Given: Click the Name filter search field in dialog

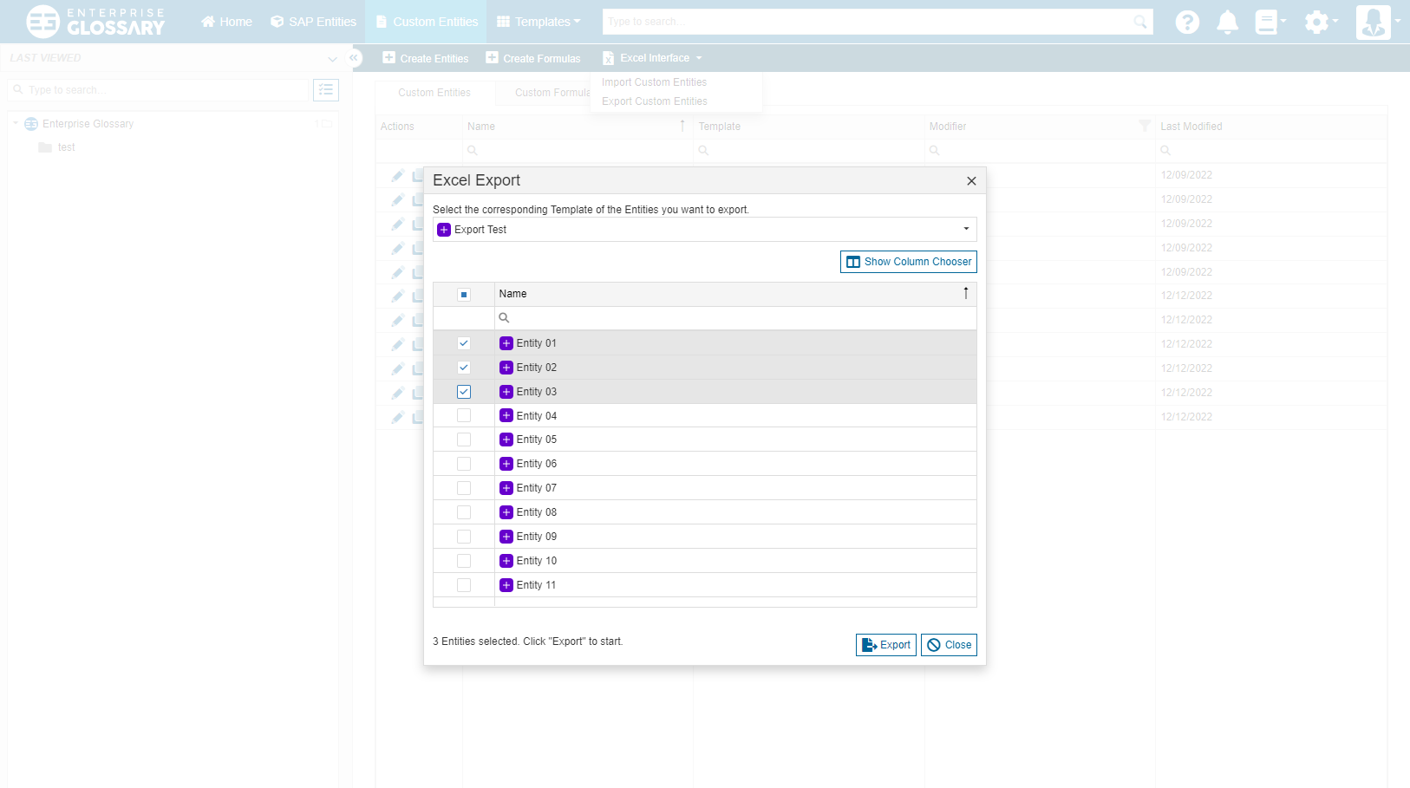Looking at the screenshot, I should click(x=737, y=318).
